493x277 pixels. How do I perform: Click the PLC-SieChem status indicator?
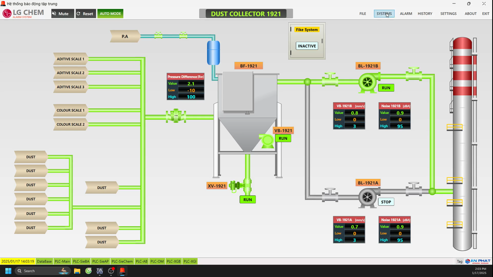click(x=122, y=261)
